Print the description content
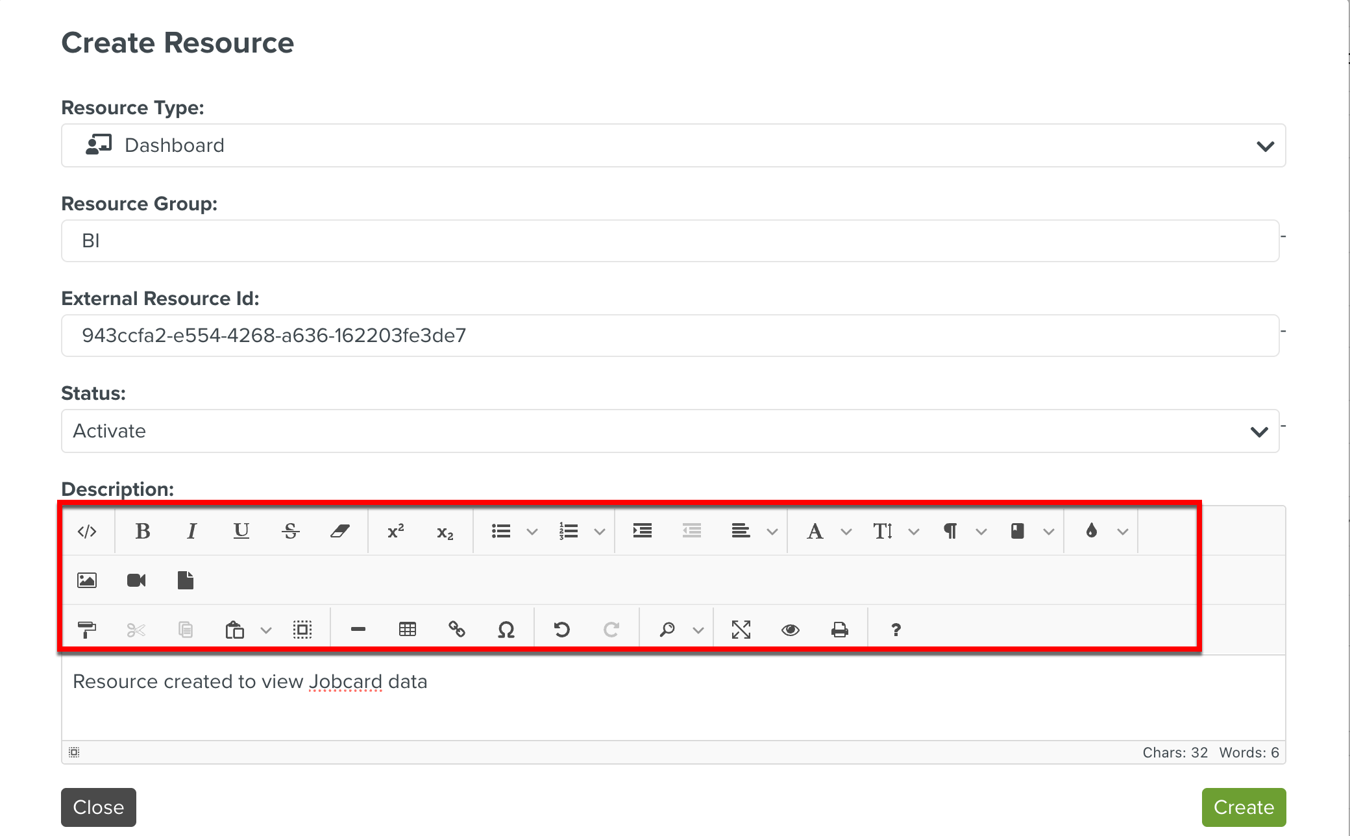The image size is (1350, 836). [x=840, y=630]
